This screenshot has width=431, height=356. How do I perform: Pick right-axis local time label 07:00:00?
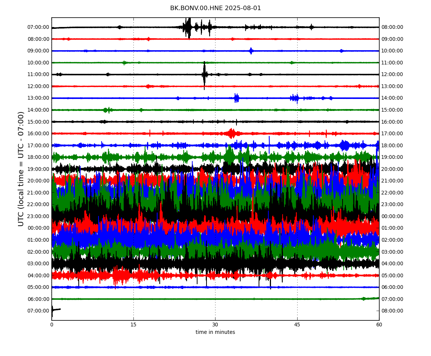click(392, 299)
